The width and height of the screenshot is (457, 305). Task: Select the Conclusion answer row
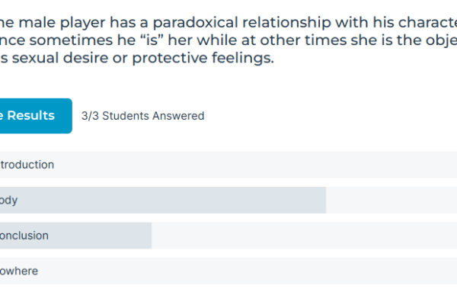[x=228, y=236]
